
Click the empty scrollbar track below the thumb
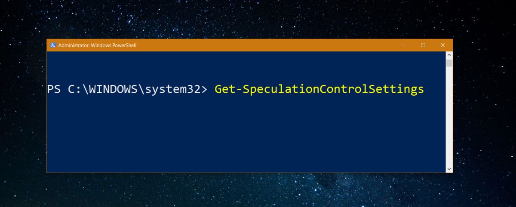tap(449, 116)
